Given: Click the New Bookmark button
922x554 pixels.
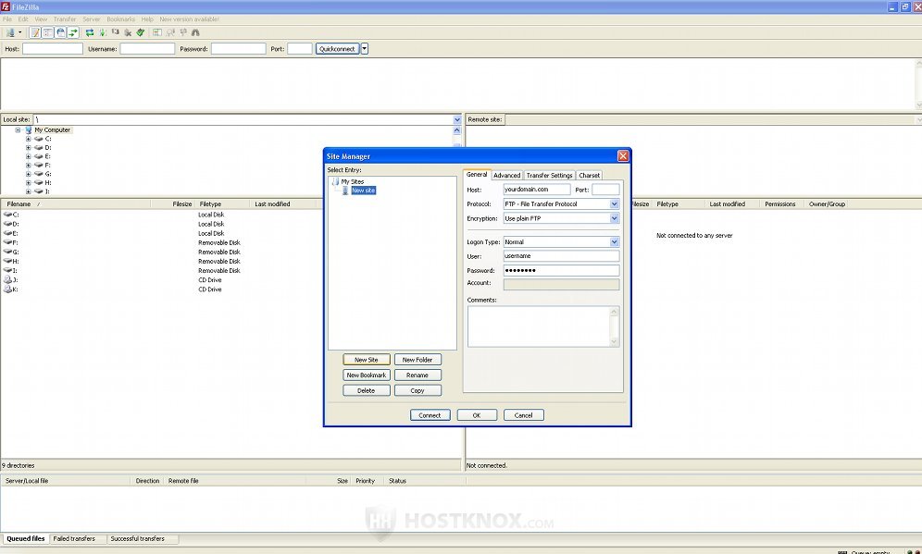Looking at the screenshot, I should (367, 375).
